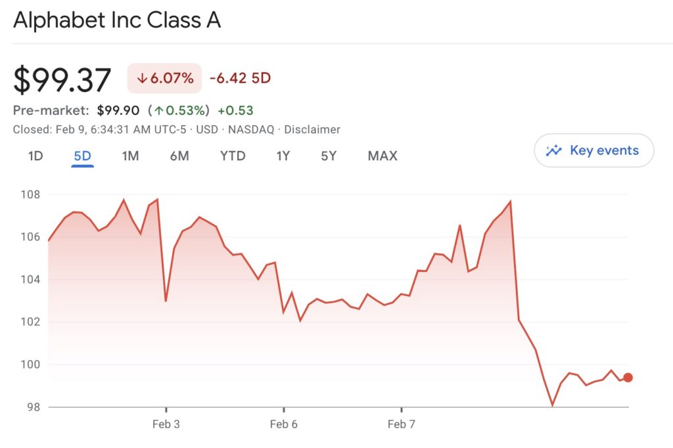The height and width of the screenshot is (448, 673).
Task: Open the 5Y chart view
Action: pyautogui.click(x=329, y=156)
